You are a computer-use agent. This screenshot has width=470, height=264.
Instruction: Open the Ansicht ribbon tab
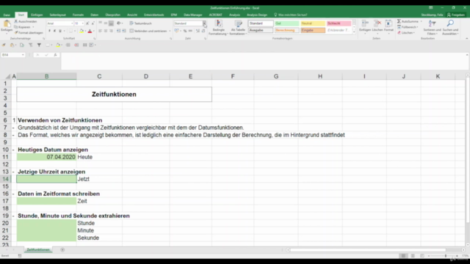(132, 15)
